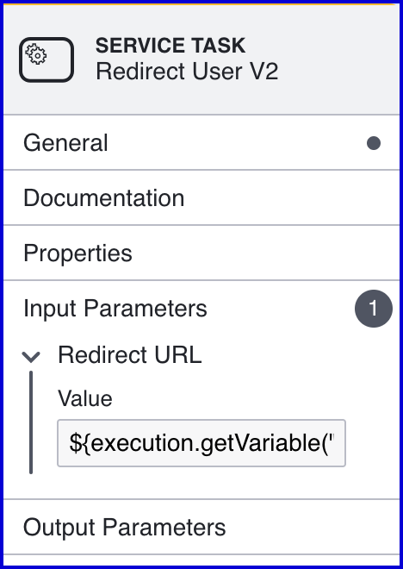Select the Redirect URL entry label
Viewport: 403px width, 569px height.
pyautogui.click(x=130, y=355)
